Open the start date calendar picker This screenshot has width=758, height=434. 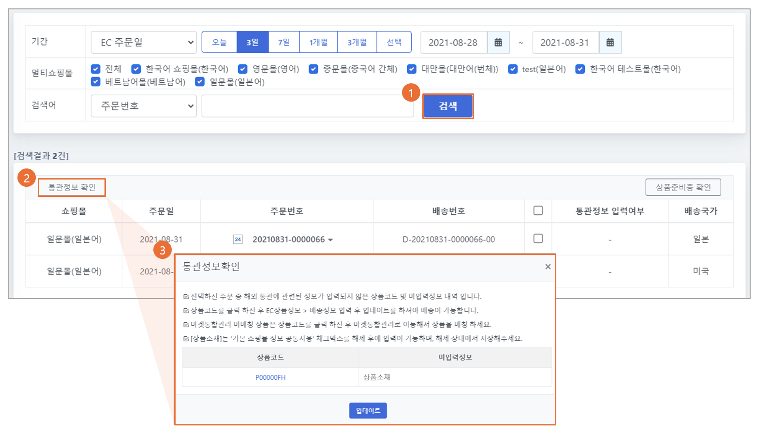tap(498, 43)
